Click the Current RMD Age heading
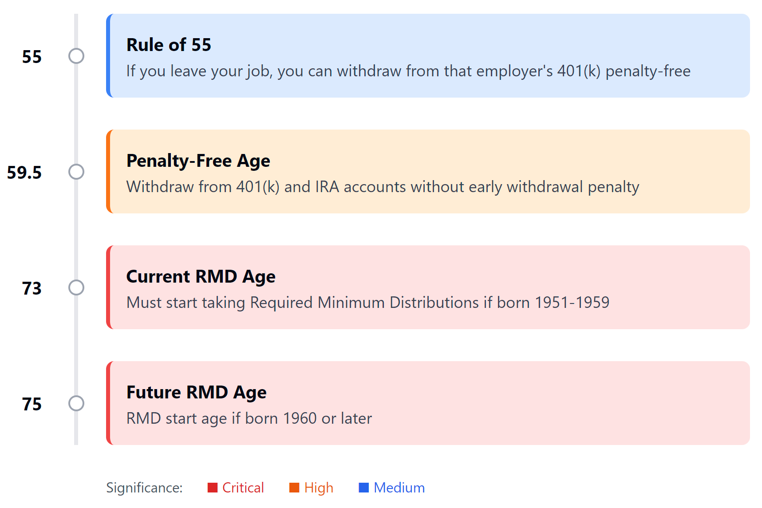The image size is (762, 508). (201, 276)
